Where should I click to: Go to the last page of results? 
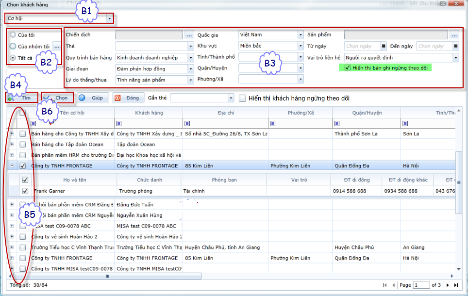(x=456, y=285)
